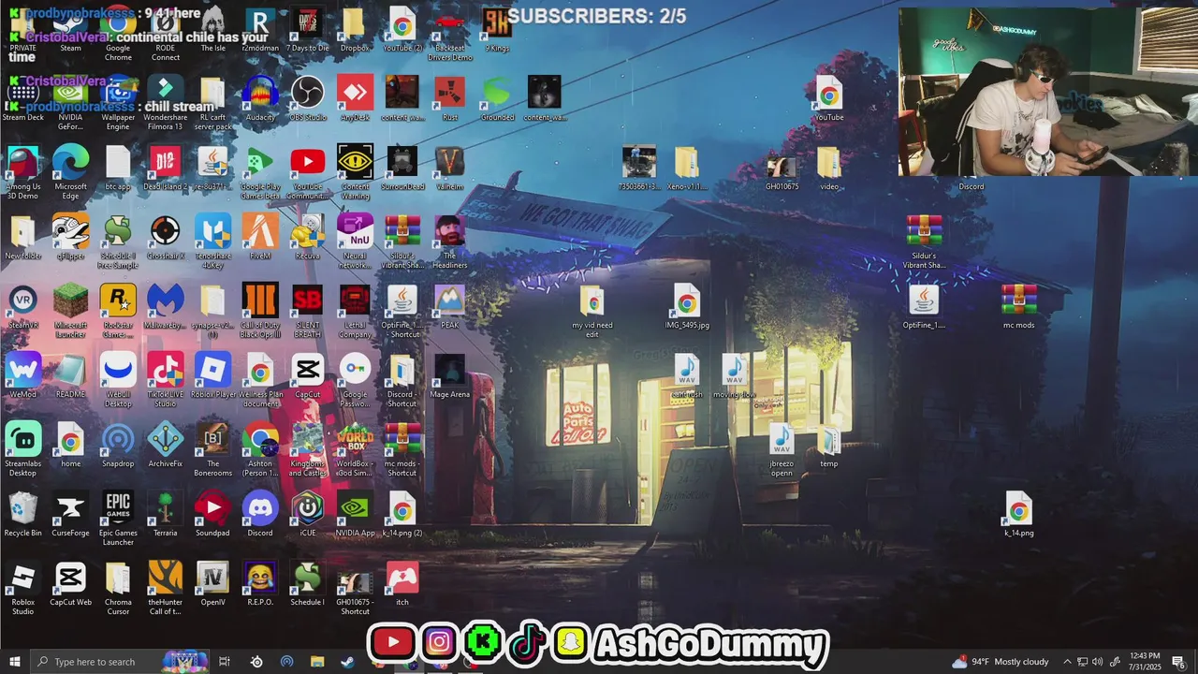
Task: Open Wondershare Filmora 13 shortcut
Action: pyautogui.click(x=166, y=104)
